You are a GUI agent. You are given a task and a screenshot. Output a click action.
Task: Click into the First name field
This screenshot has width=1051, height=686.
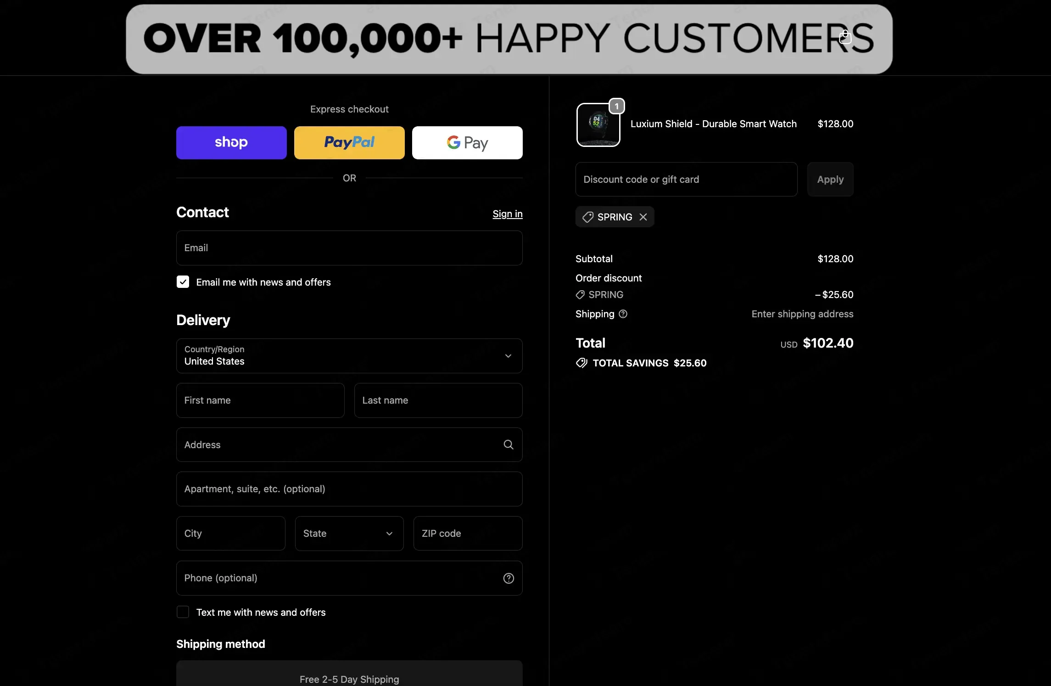coord(260,400)
